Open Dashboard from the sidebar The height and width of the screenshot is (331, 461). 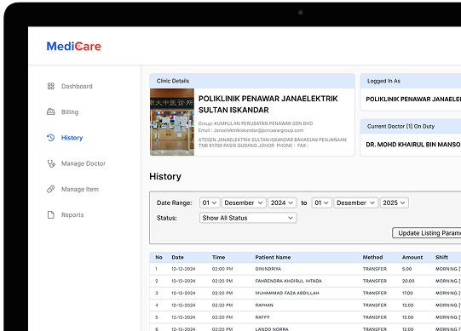pos(77,86)
